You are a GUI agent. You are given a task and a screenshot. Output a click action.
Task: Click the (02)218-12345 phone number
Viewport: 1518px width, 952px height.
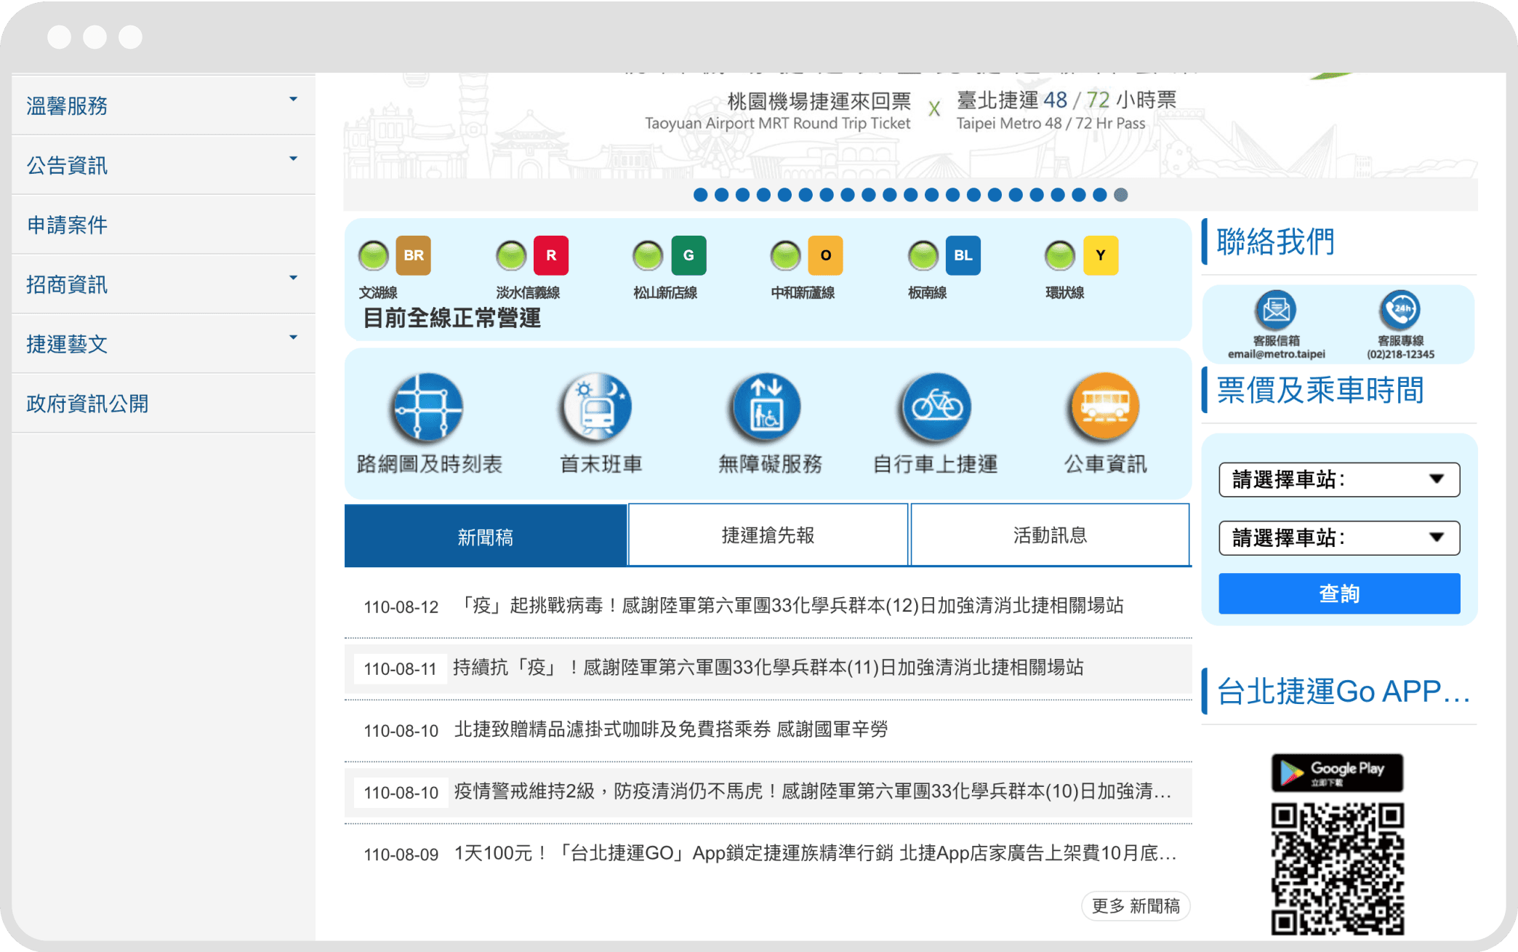click(1400, 354)
